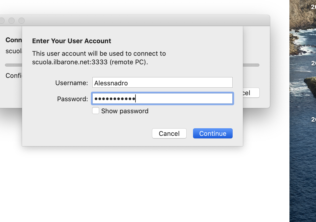Click the "Show password" label text

click(125, 111)
